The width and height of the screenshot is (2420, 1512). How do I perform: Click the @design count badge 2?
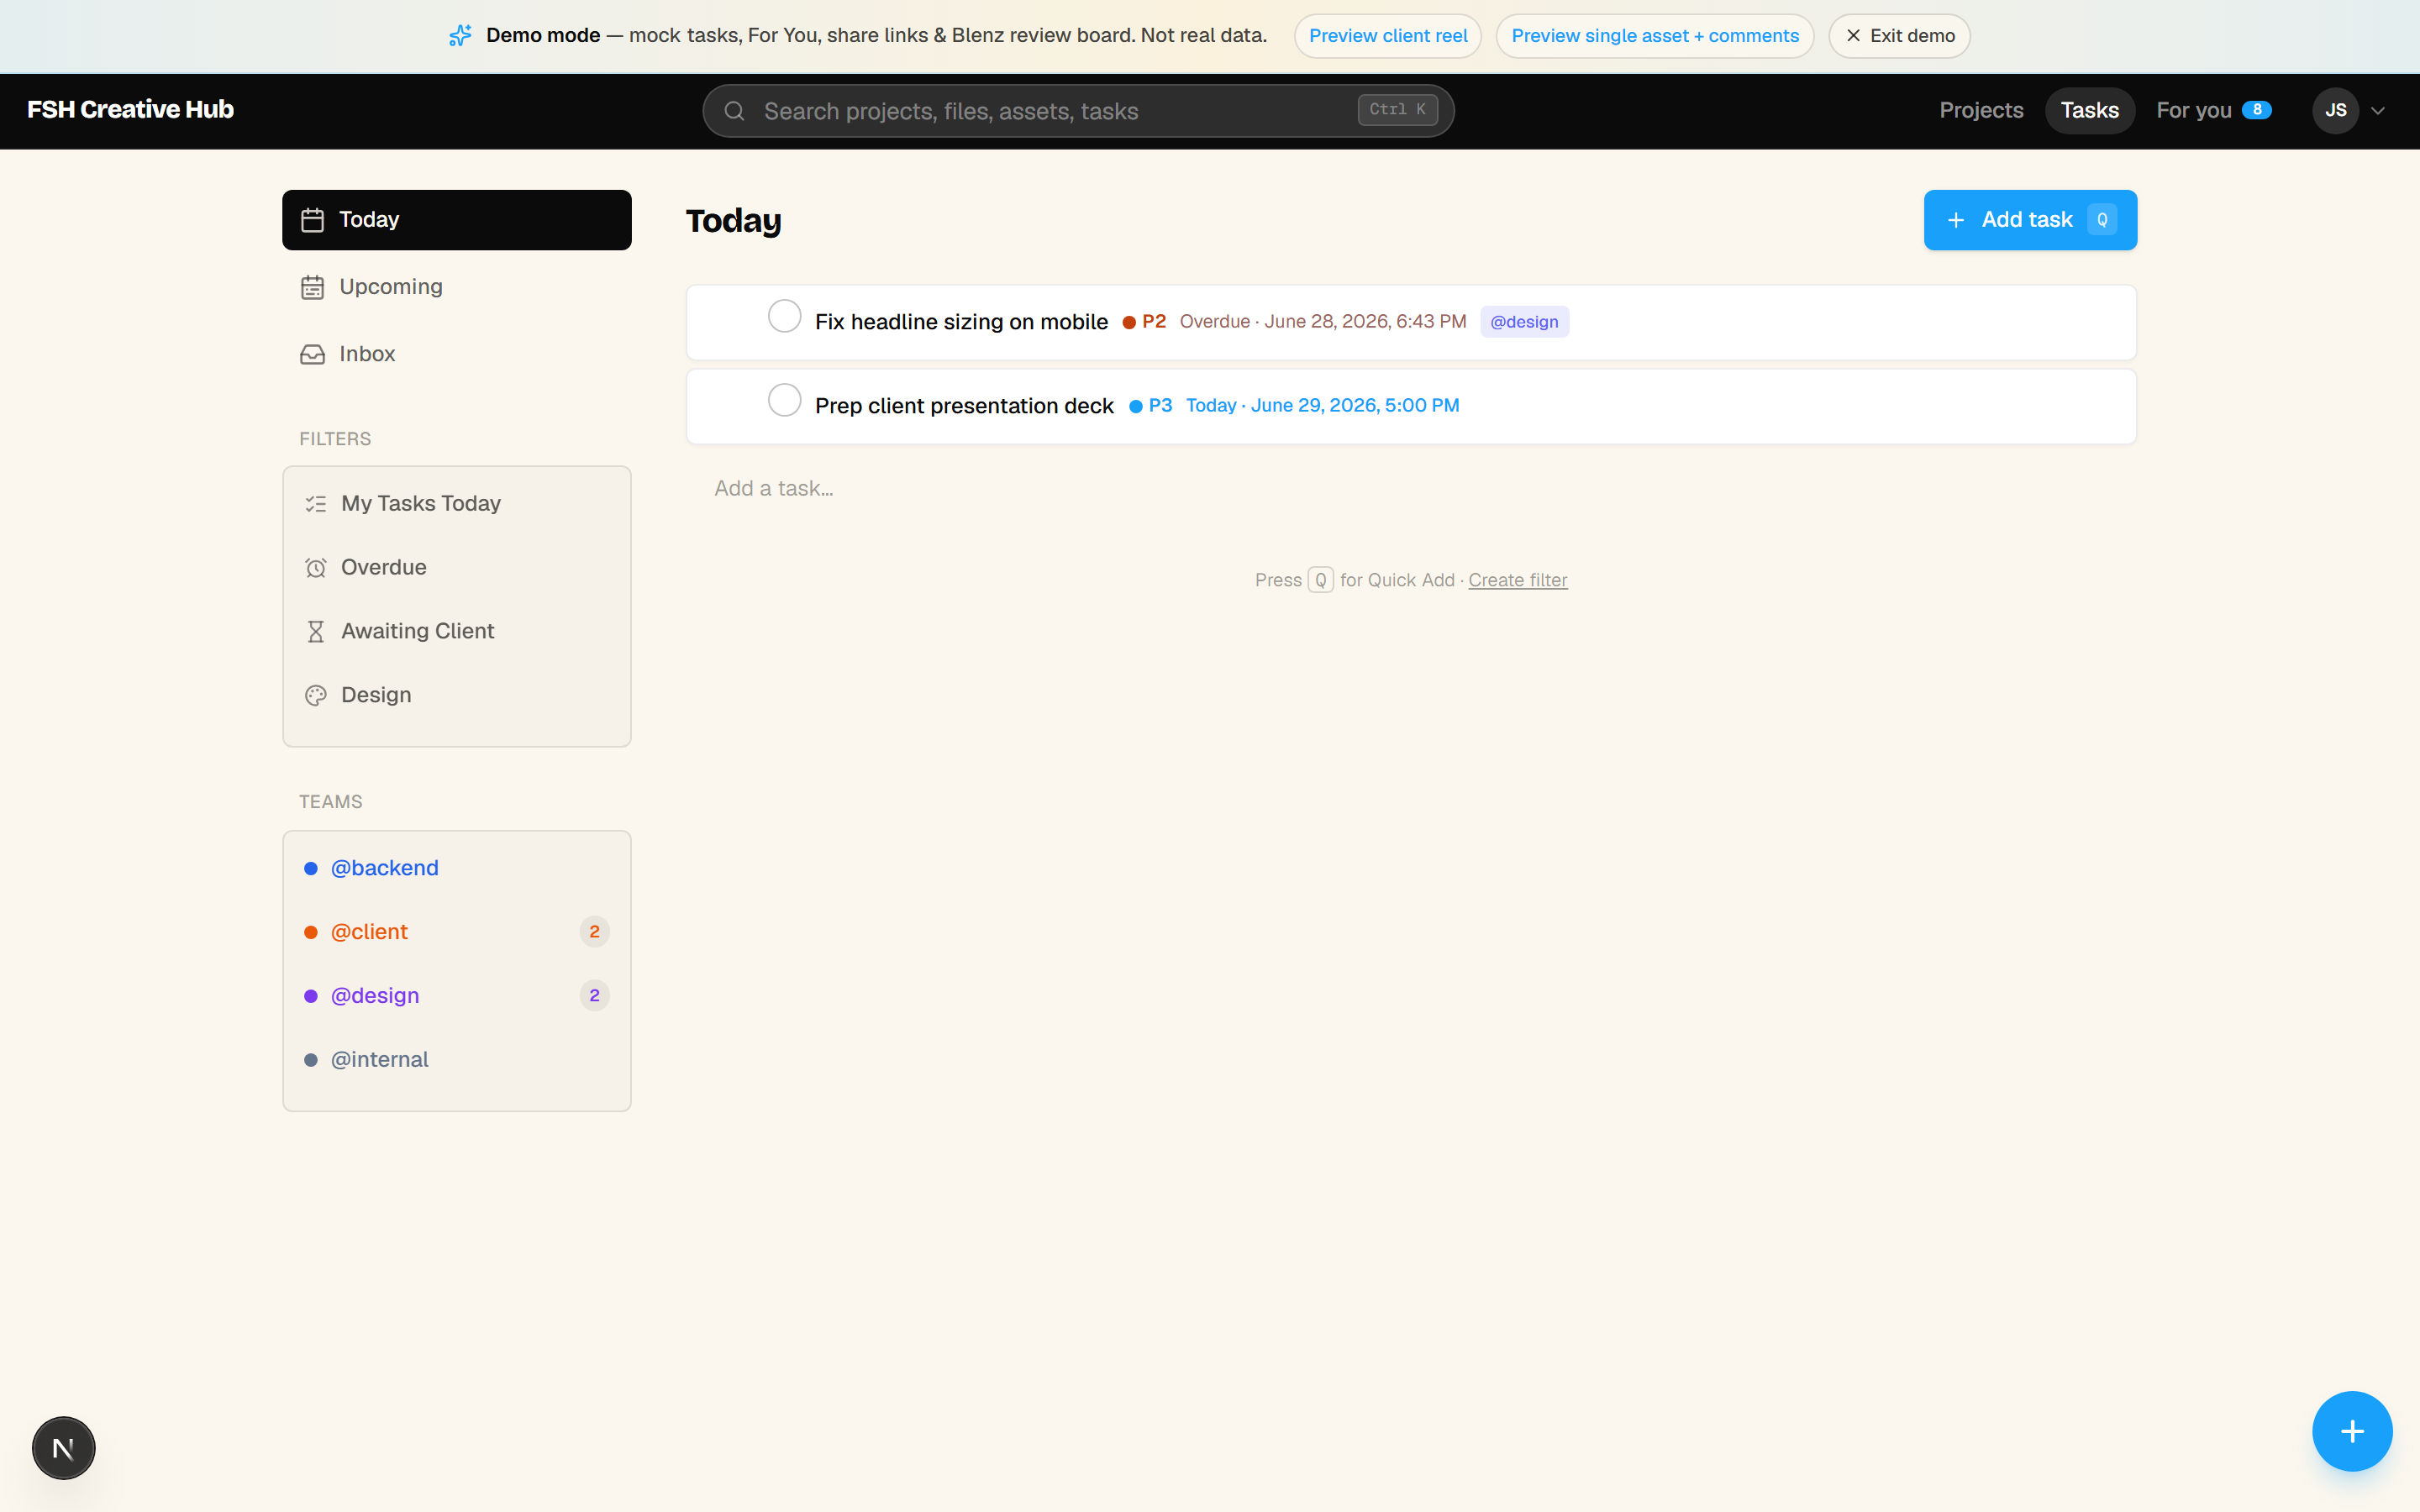594,996
